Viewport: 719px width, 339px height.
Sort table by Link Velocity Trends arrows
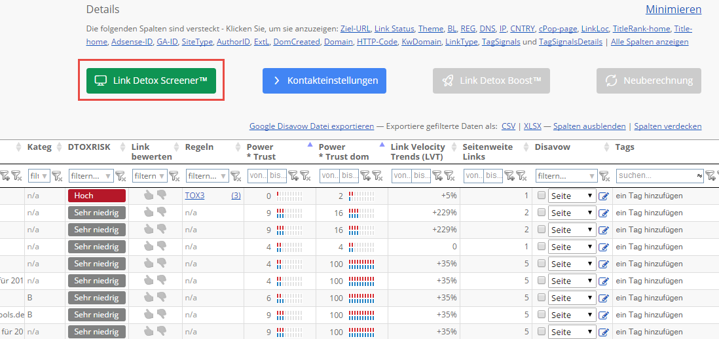click(x=454, y=147)
